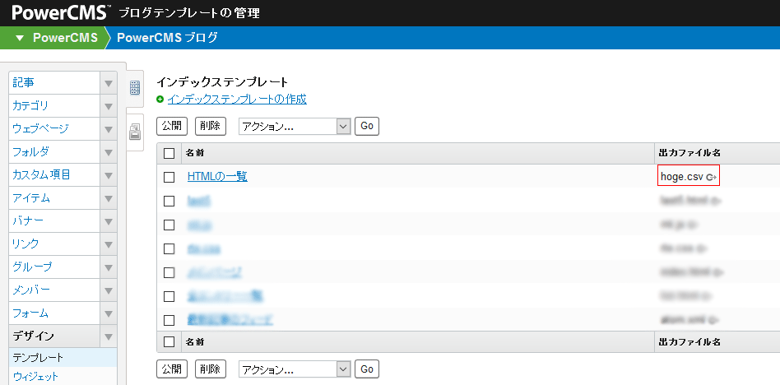Expand the フォルダ menu arrow
Viewport: 780px width, 385px height.
(109, 151)
